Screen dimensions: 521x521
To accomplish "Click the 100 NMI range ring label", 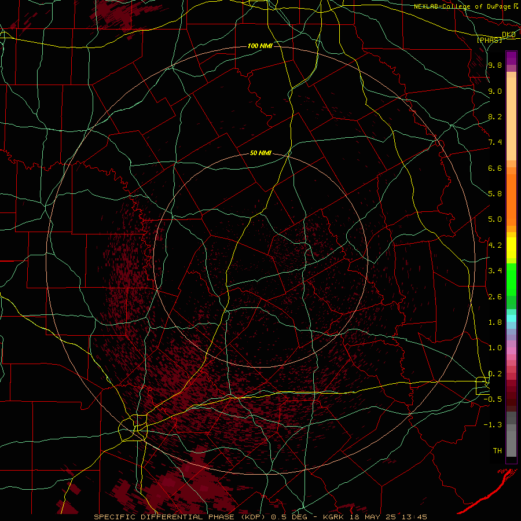I will 260,46.
